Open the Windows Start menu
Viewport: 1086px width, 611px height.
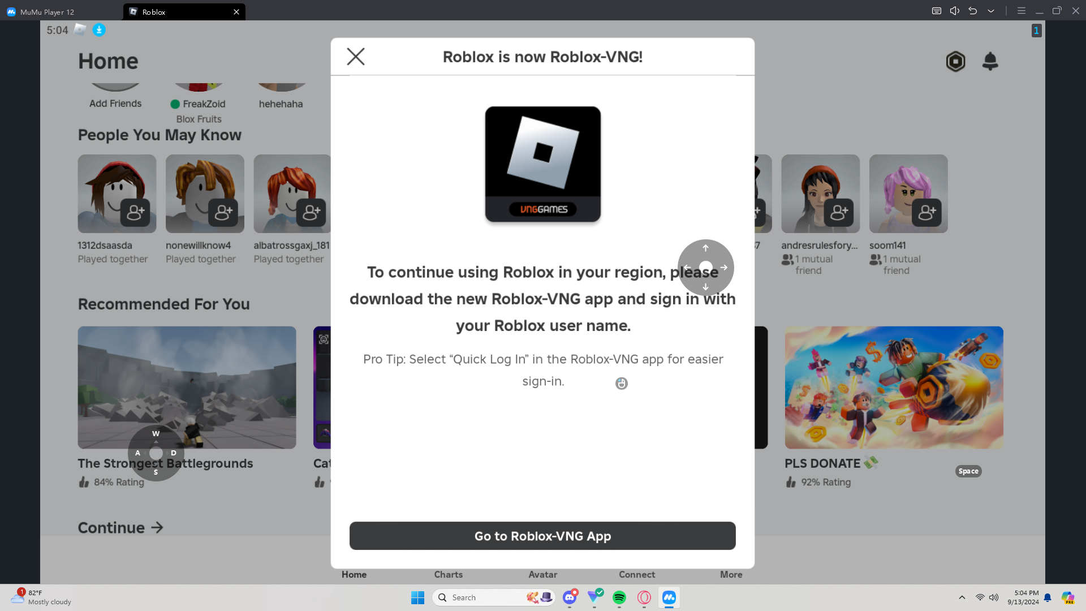coord(418,597)
